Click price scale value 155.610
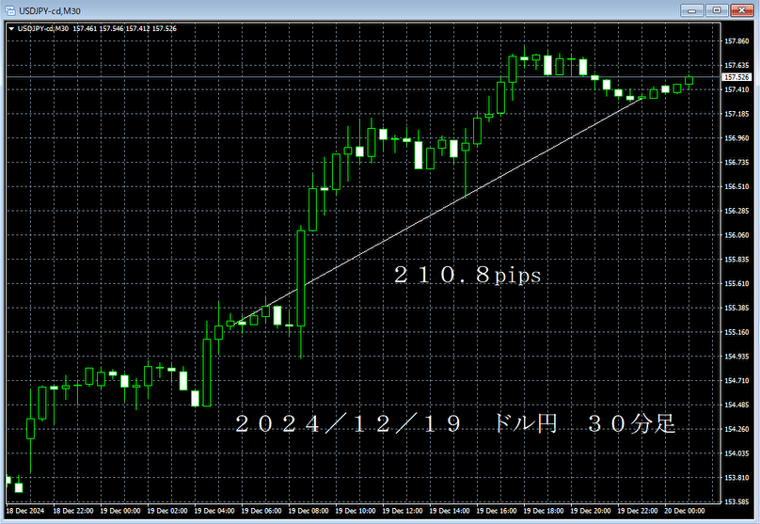This screenshot has height=524, width=760. [736, 283]
